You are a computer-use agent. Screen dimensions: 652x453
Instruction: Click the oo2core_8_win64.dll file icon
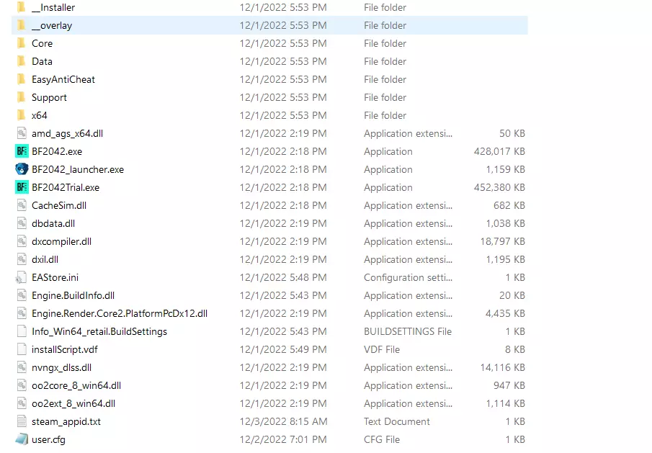(22, 385)
